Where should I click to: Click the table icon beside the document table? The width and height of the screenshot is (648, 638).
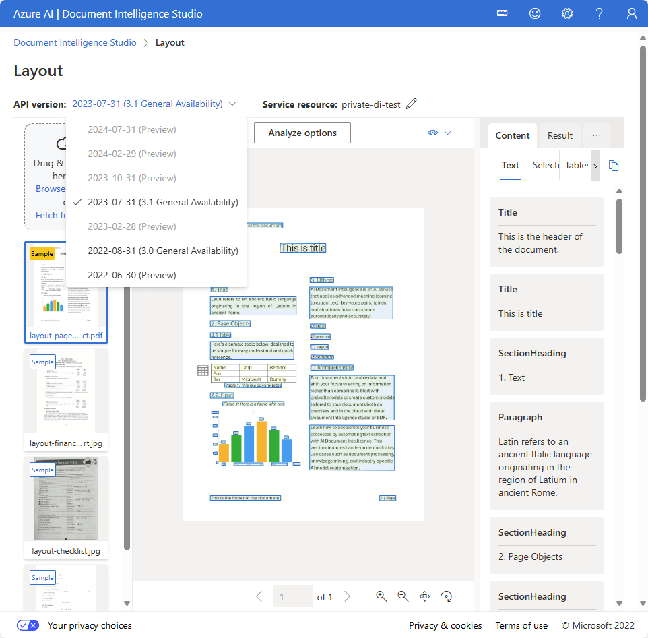point(203,371)
